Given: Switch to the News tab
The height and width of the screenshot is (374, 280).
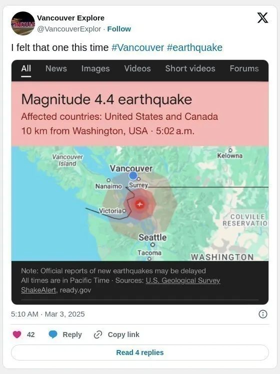Looking at the screenshot, I should [x=56, y=68].
